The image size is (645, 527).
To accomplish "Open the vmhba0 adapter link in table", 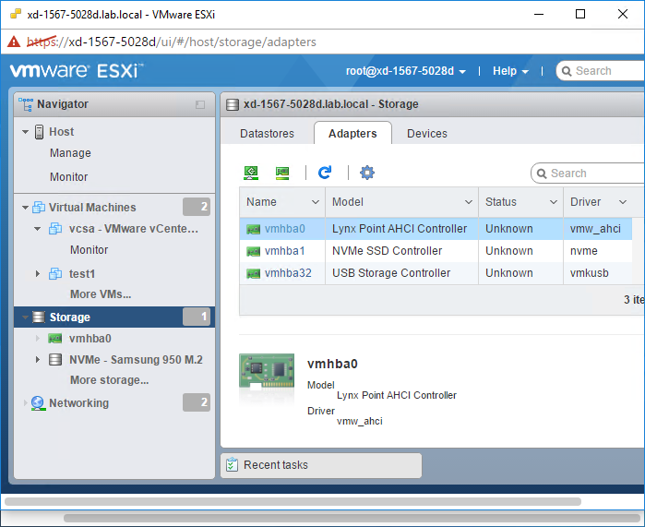I will pos(284,229).
